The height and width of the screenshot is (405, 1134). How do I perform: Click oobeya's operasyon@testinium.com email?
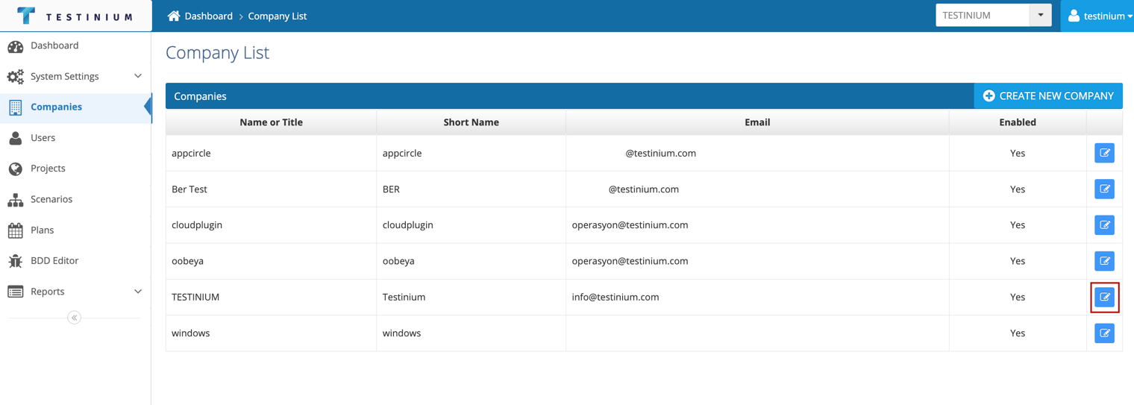click(630, 261)
